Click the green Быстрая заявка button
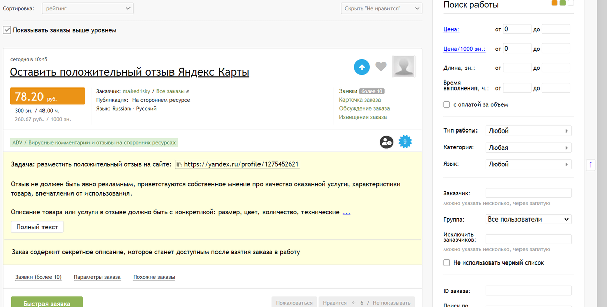 tap(47, 303)
